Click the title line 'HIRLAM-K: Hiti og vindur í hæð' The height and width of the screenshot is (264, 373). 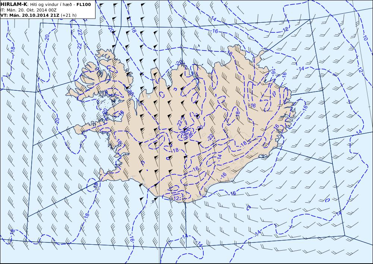pos(46,4)
